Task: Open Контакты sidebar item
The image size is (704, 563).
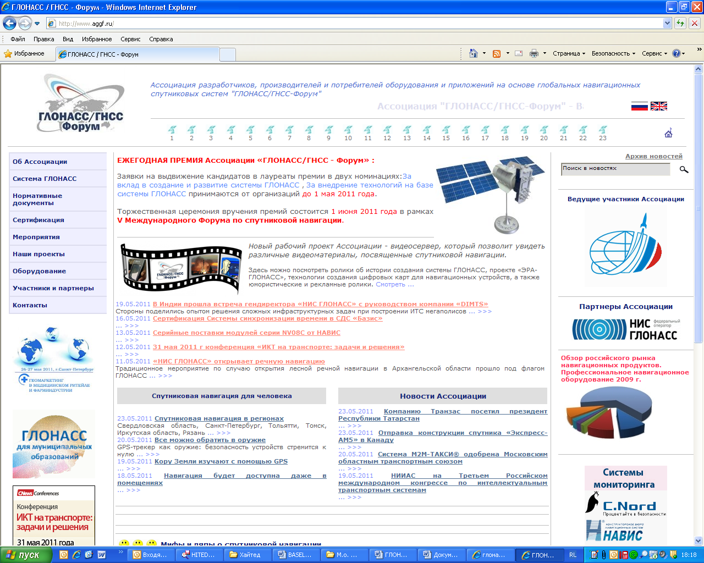Action: [x=58, y=305]
